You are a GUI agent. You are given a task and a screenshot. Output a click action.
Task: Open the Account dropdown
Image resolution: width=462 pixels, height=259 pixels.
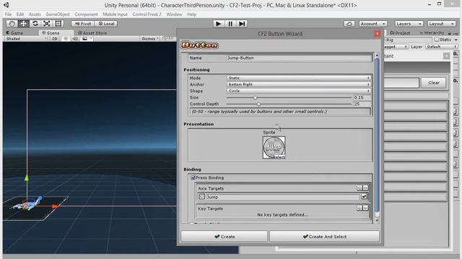[x=372, y=24]
